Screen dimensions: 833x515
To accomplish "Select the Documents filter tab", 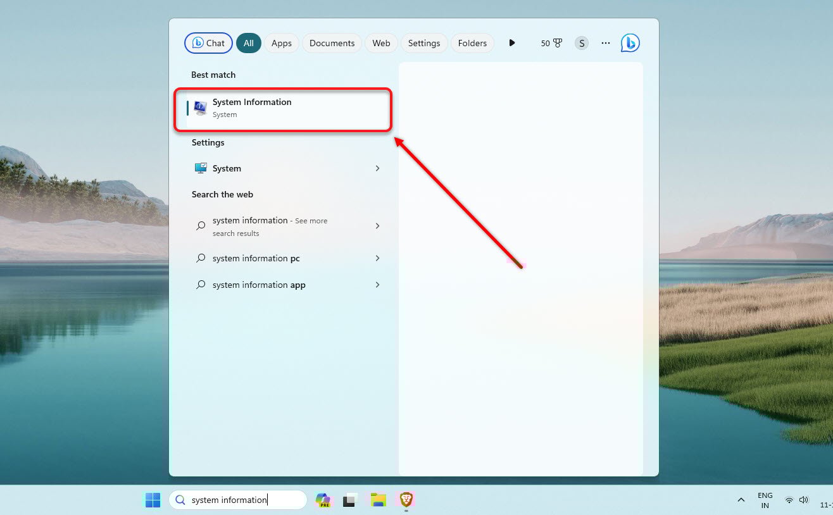I will coord(332,42).
